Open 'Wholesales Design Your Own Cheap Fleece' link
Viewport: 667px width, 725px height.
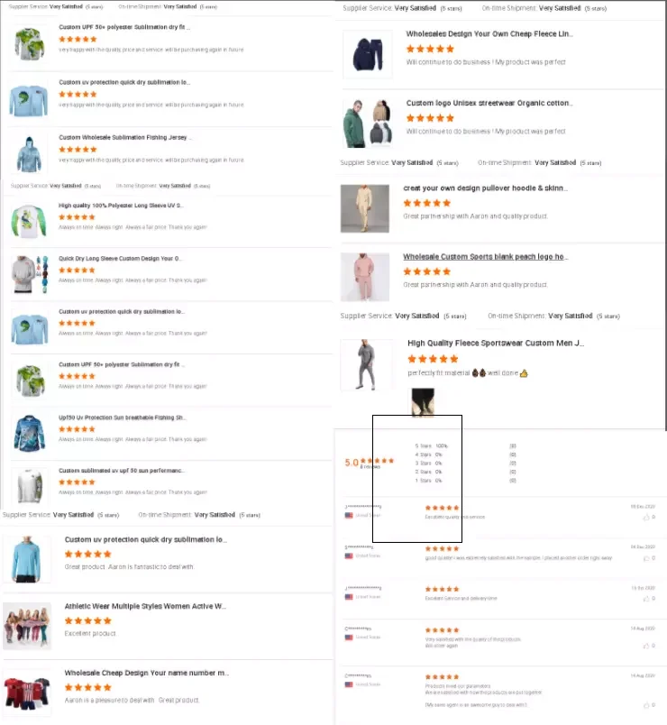pyautogui.click(x=489, y=33)
